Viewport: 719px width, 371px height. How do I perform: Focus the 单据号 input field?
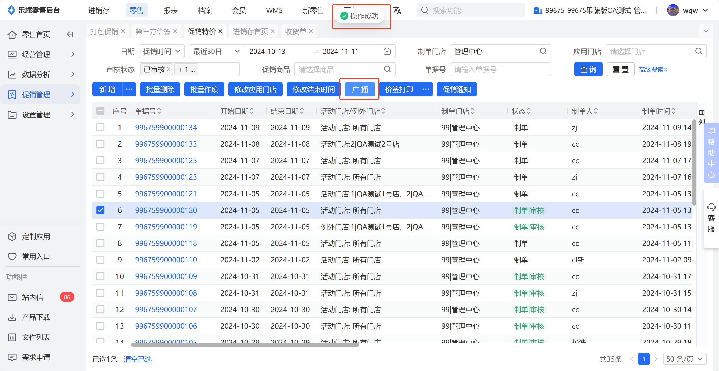click(500, 69)
